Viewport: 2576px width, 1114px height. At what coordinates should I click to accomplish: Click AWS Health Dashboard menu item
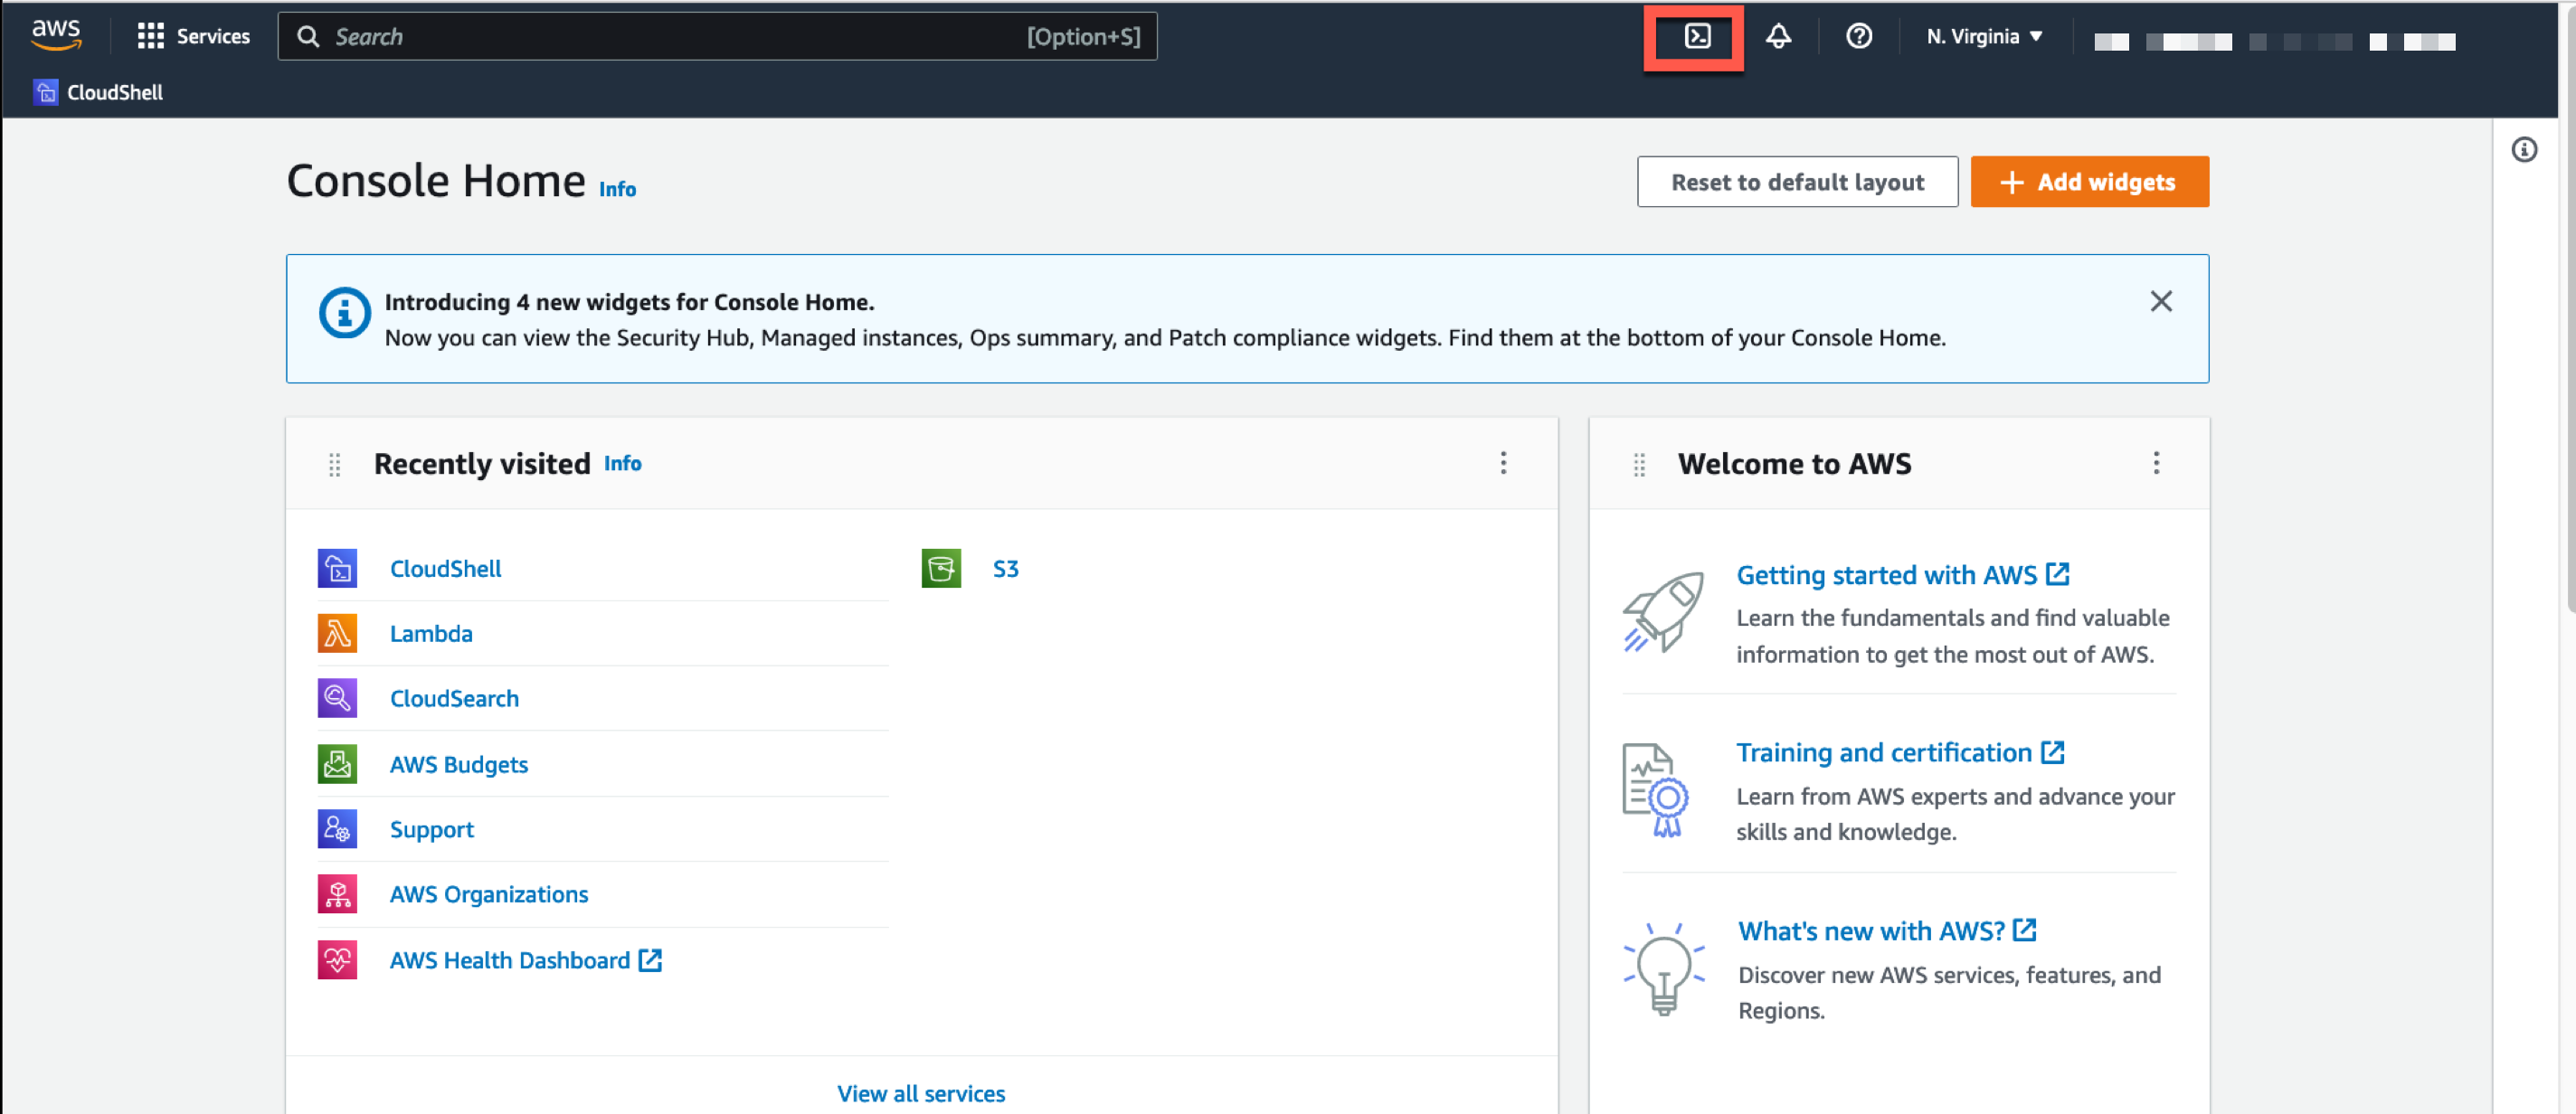(x=509, y=958)
